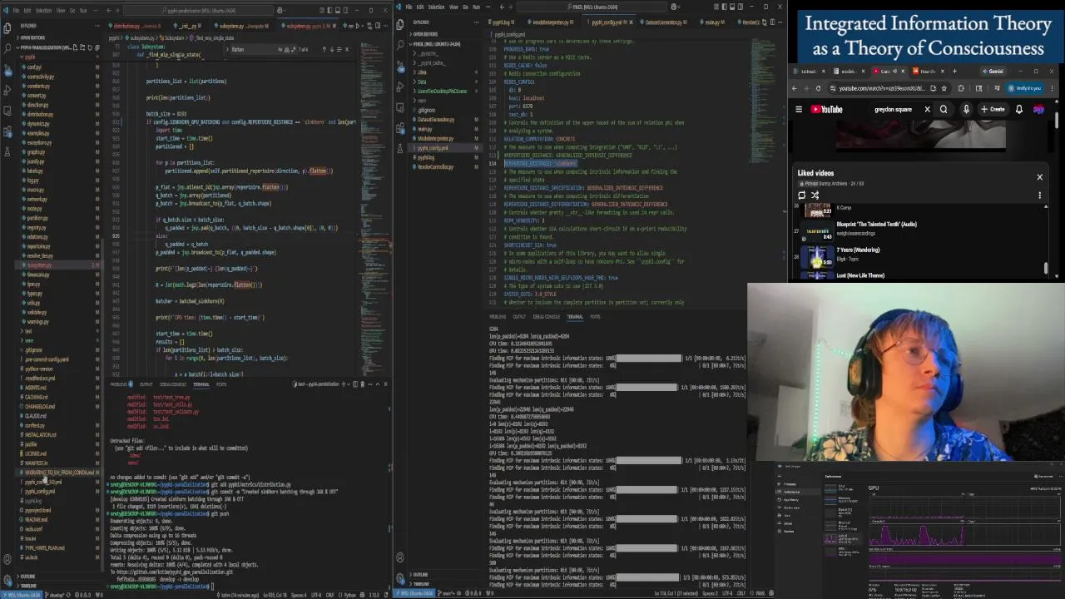
Task: Switch to ModelInterpreter.py tab in PNDL window
Action: (x=551, y=22)
